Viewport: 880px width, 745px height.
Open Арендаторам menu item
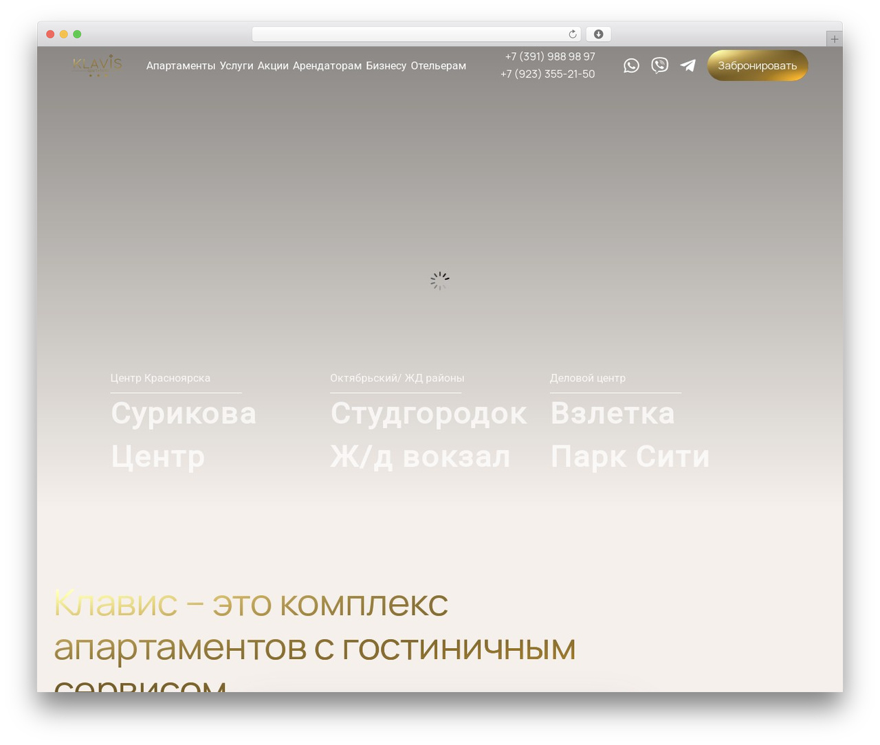(327, 66)
